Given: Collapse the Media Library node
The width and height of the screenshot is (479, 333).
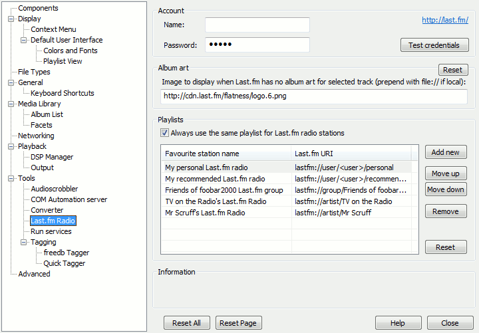Looking at the screenshot, I should (x=11, y=104).
